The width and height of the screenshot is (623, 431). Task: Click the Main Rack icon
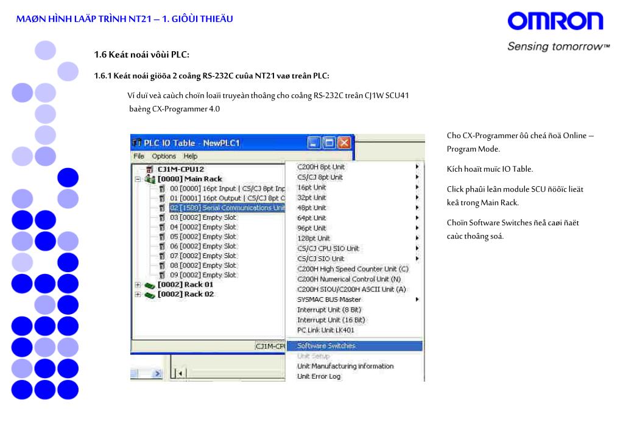(x=150, y=179)
